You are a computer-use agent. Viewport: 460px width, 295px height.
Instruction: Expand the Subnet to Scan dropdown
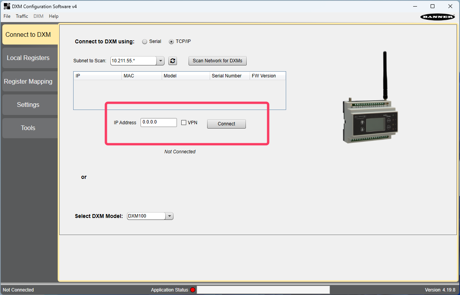[x=161, y=61]
